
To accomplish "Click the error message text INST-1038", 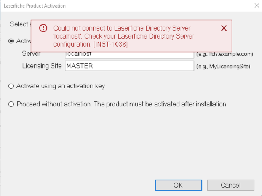I will pyautogui.click(x=110, y=44).
